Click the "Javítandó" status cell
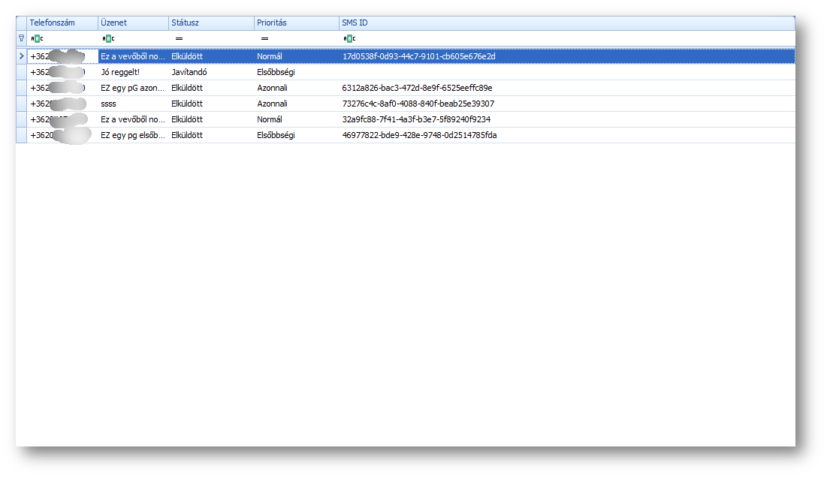Image resolution: width=827 pixels, height=478 pixels. coord(189,72)
